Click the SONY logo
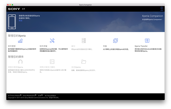171x109 pixels. point(14,9)
